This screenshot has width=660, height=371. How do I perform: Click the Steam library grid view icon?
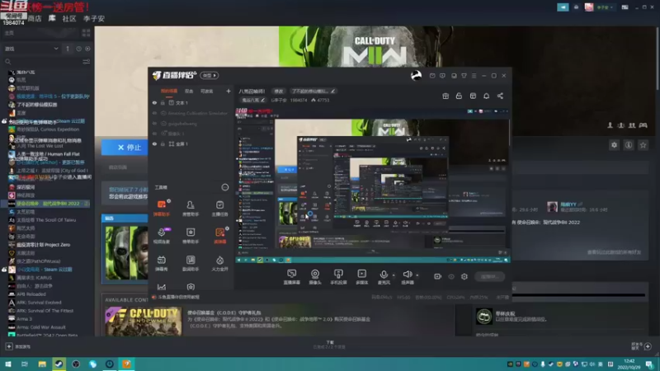(87, 33)
